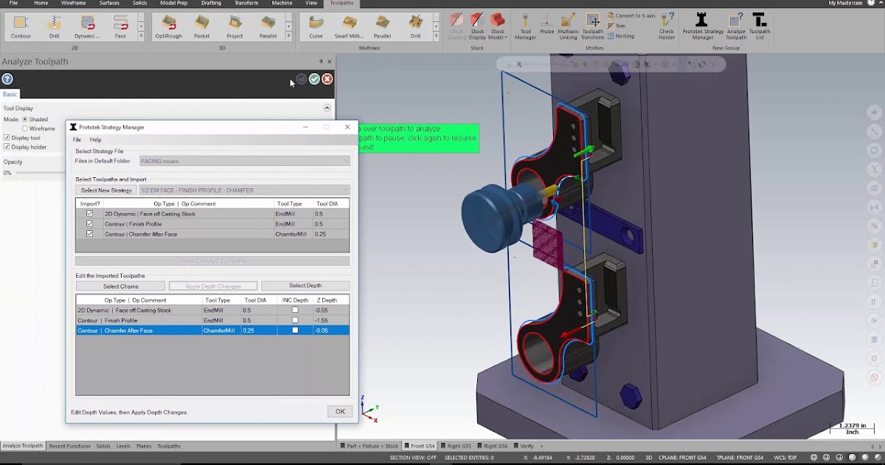Open the OptiRough 3D toolpath
The height and width of the screenshot is (465, 885).
click(x=169, y=27)
